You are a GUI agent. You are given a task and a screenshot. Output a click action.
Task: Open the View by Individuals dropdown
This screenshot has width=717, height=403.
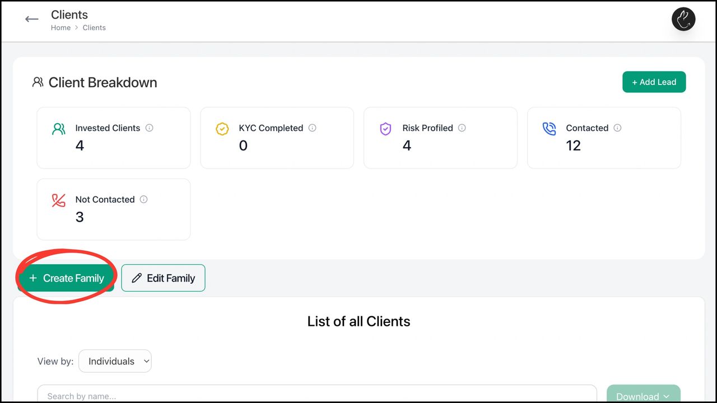(115, 361)
